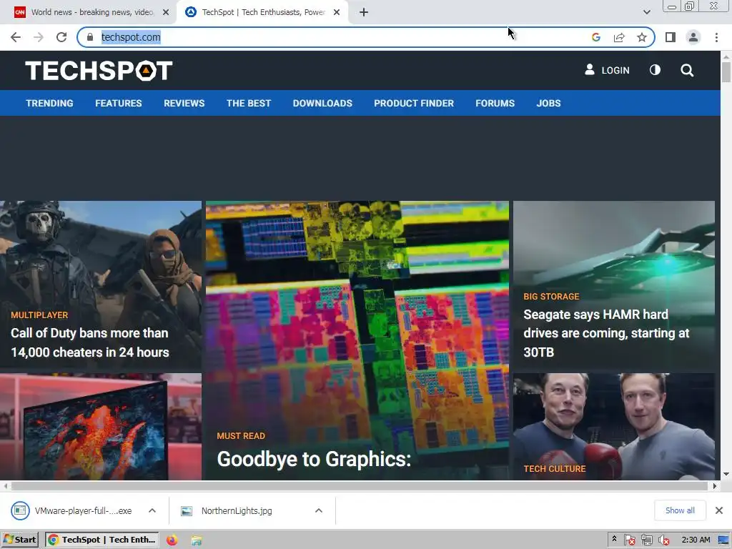732x549 pixels.
Task: Open the Chrome three-dot menu
Action: [716, 37]
